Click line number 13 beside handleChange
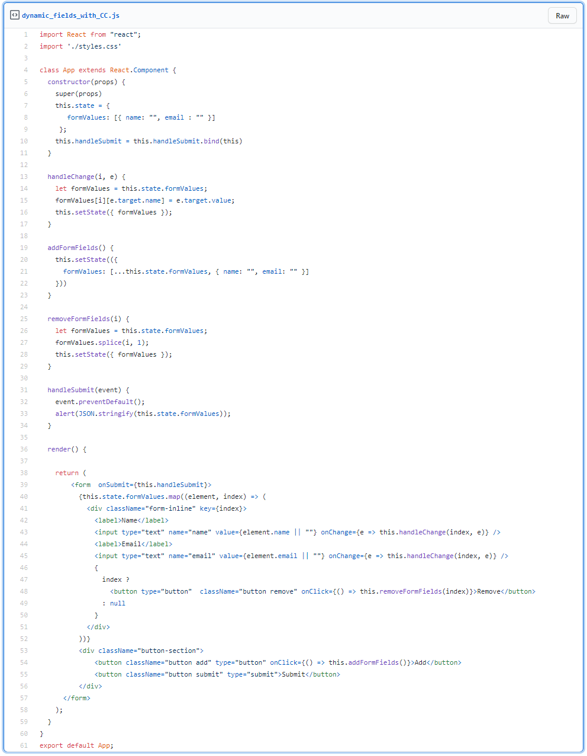587x756 pixels. pos(24,177)
